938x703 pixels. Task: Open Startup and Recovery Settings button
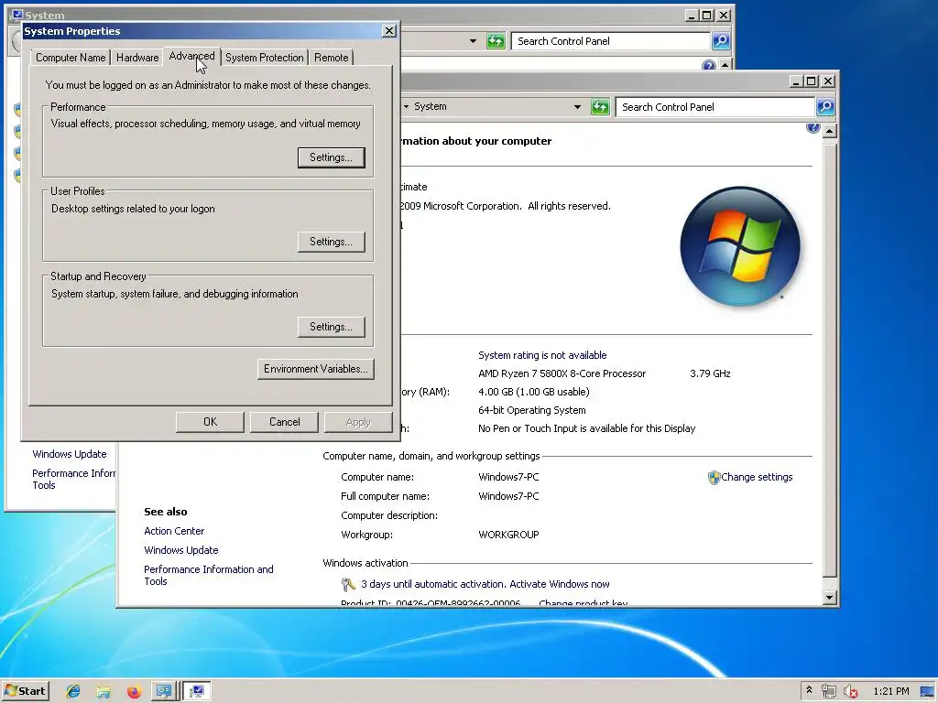[331, 327]
